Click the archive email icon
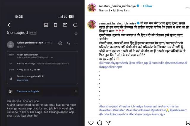Screen dimensions: 190x126 tap(46, 25)
